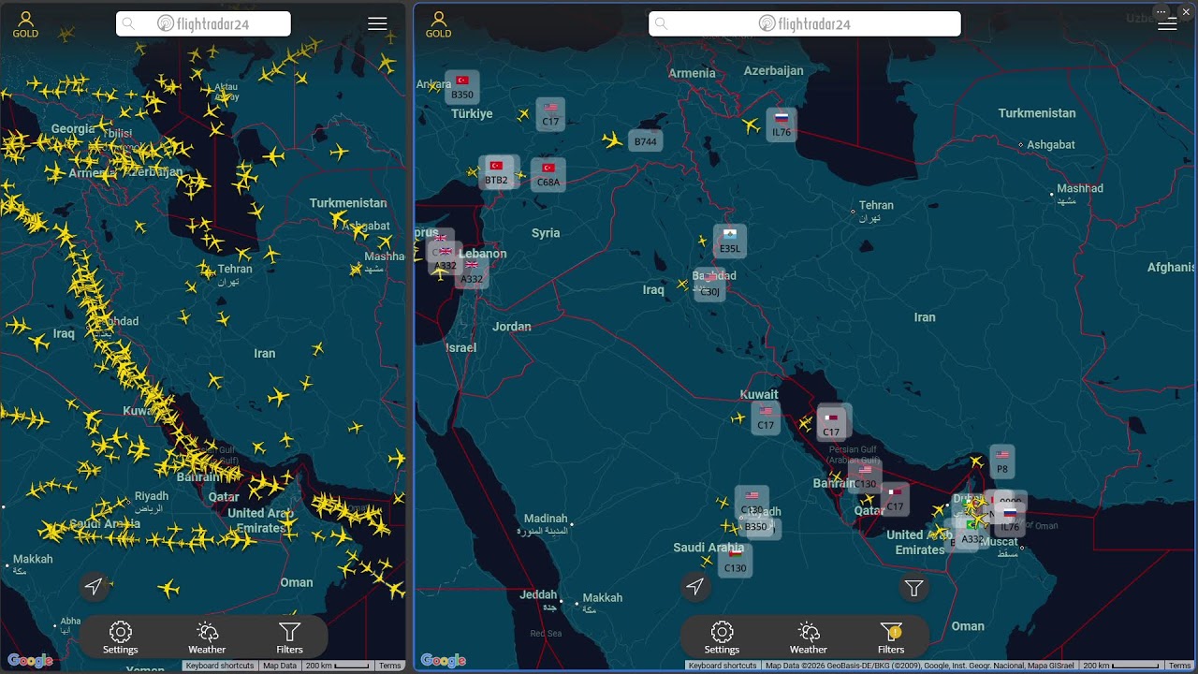The image size is (1198, 674).
Task: Open Keyboard shortcuts in right map footer
Action: [x=722, y=666]
